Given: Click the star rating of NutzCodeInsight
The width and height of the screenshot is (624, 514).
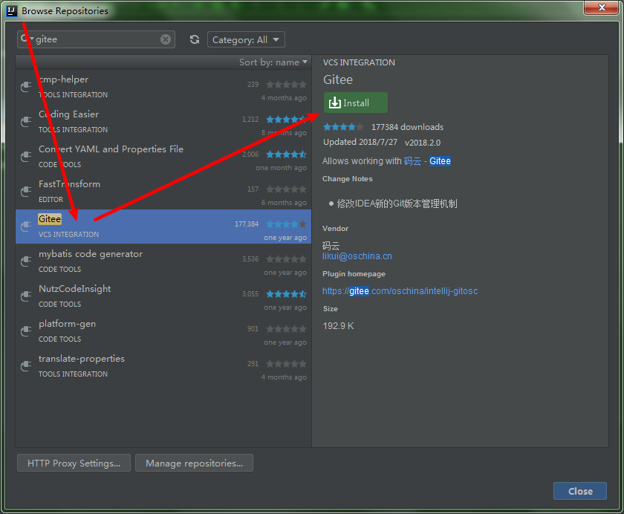Looking at the screenshot, I should point(286,294).
